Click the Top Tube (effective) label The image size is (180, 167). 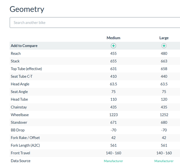point(26,69)
